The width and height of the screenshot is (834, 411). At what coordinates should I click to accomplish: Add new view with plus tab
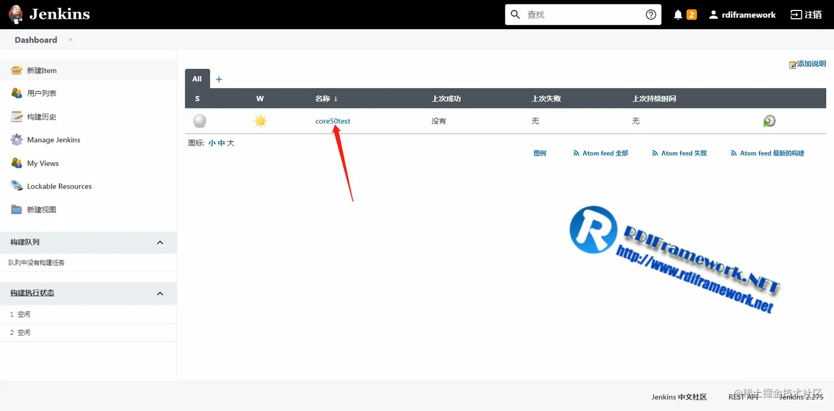219,79
